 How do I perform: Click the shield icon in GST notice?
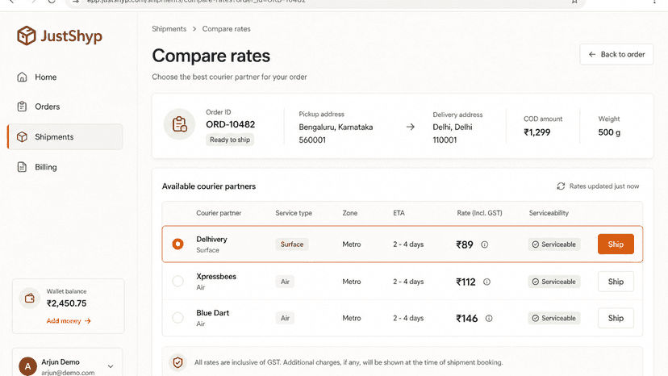coord(177,362)
